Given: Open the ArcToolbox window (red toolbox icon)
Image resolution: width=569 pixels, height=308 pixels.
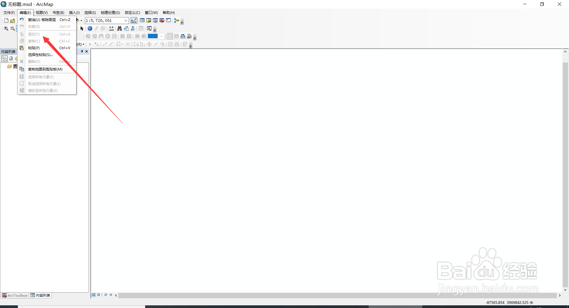Looking at the screenshot, I should 161,20.
